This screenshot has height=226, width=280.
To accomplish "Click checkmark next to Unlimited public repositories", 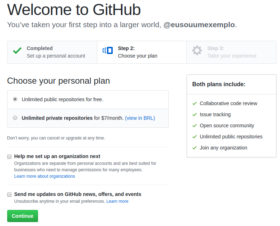I will tap(195, 137).
